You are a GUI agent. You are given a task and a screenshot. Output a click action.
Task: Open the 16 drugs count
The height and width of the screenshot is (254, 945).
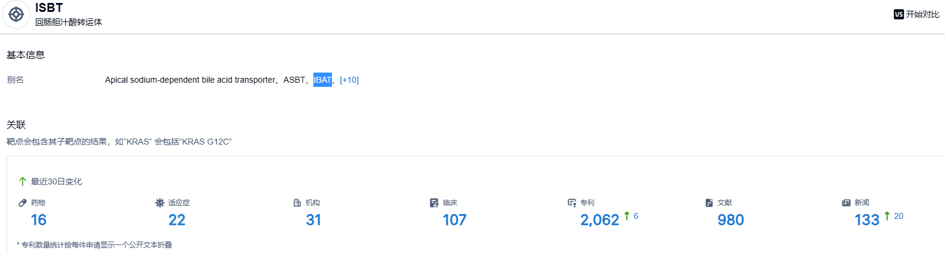pos(39,220)
